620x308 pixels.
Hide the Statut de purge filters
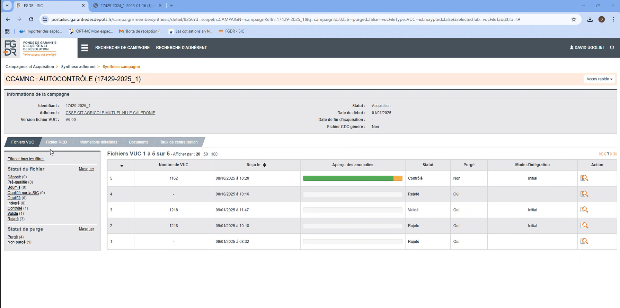86,229
